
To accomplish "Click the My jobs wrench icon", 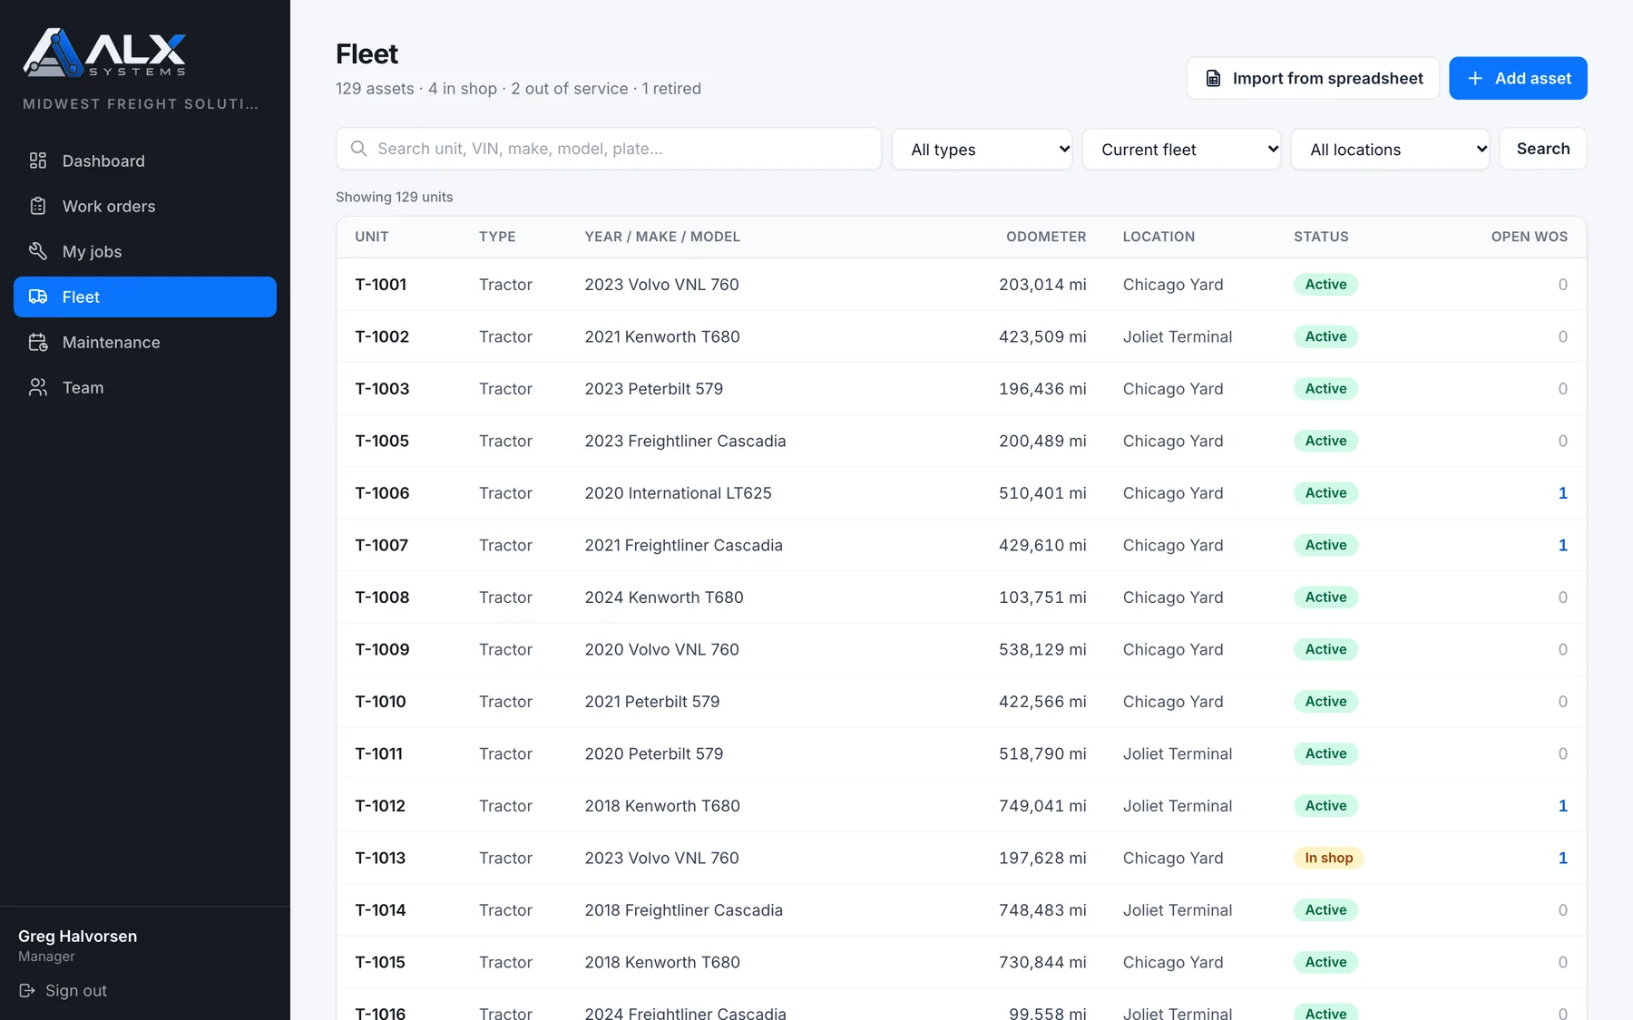I will pos(38,251).
